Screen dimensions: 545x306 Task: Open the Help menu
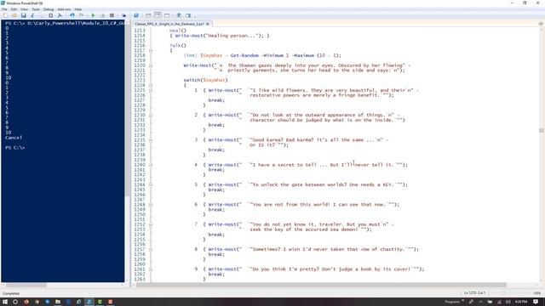click(78, 9)
